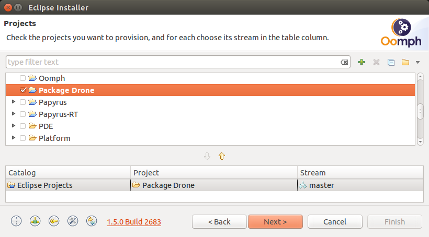
Task: Click the green plus add project icon
Action: (x=362, y=62)
